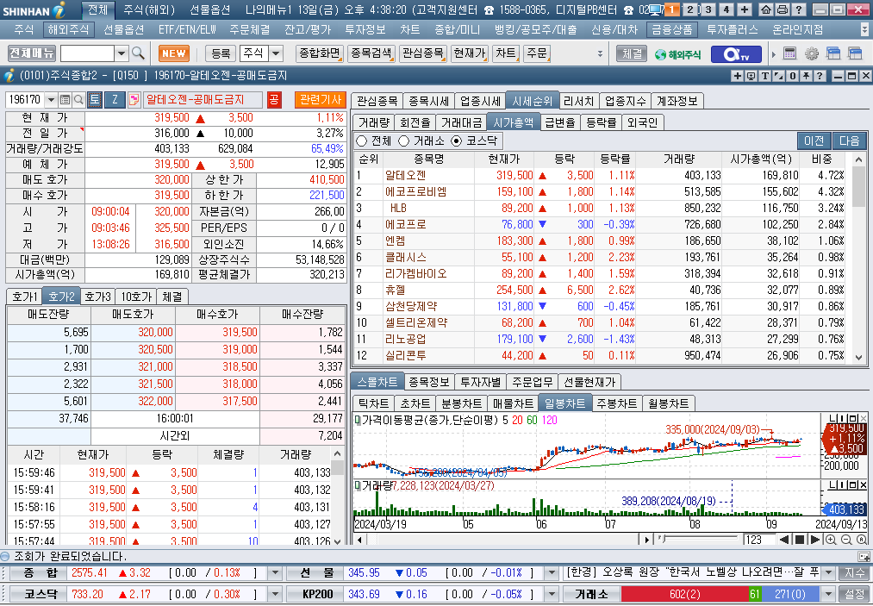Click the 전체메뉴 button
873x606 pixels.
point(32,53)
